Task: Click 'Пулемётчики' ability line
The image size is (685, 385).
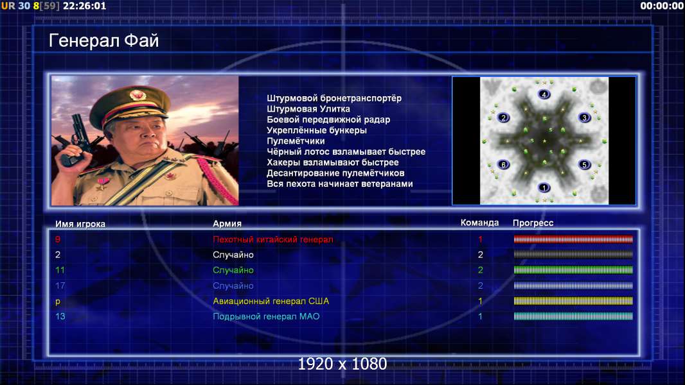Action: (296, 141)
